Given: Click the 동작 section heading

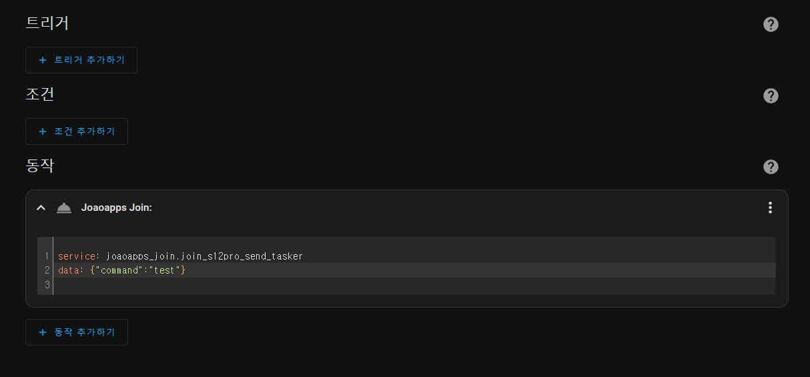Looking at the screenshot, I should 40,165.
